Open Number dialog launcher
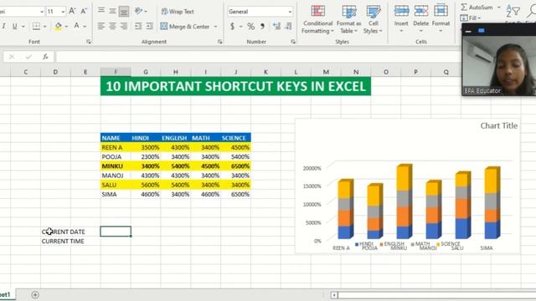Viewport: 536px width, 301px height. [x=293, y=42]
